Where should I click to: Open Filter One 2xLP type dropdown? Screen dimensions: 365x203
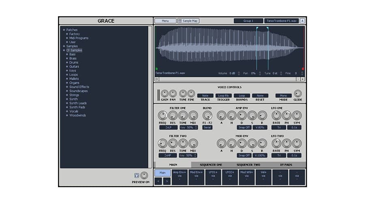coord(168,127)
